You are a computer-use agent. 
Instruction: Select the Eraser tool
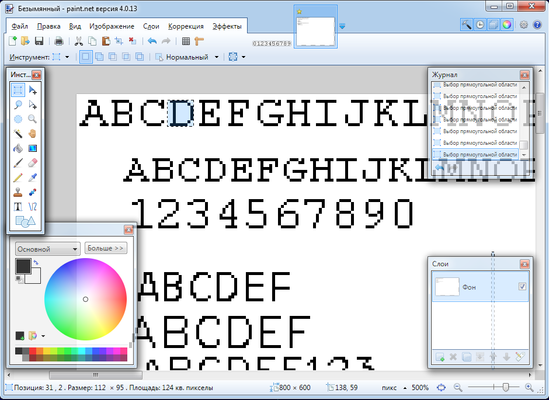(33, 163)
